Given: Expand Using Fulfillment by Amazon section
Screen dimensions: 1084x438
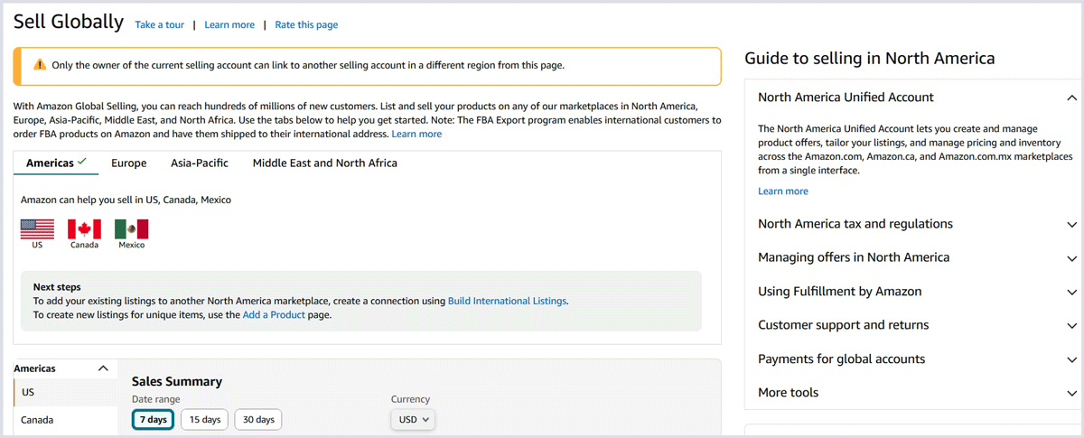Looking at the screenshot, I should pyautogui.click(x=1071, y=292).
